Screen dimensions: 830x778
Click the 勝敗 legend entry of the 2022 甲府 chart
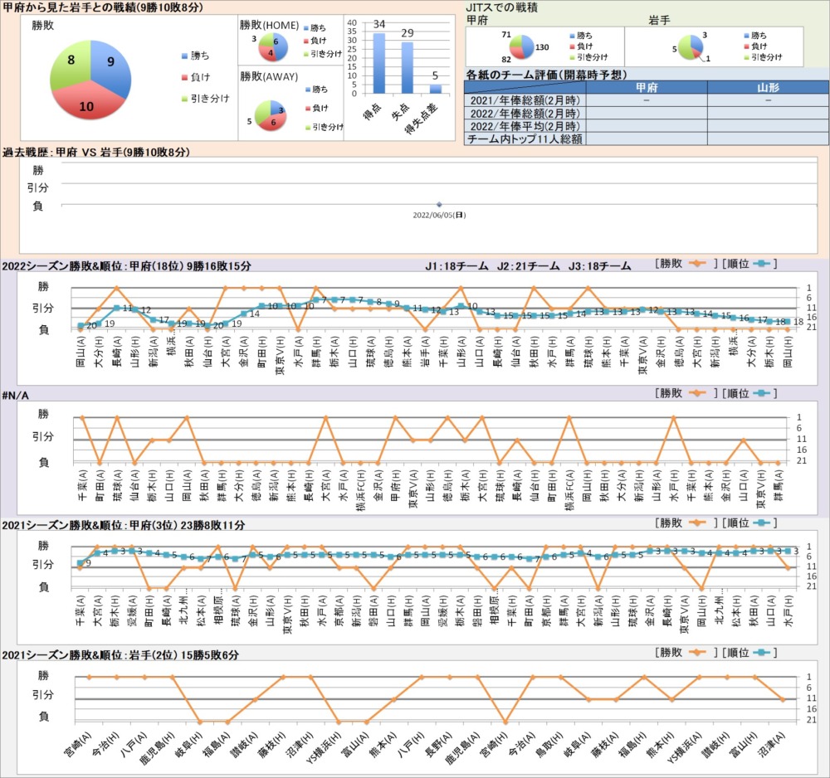point(686,264)
